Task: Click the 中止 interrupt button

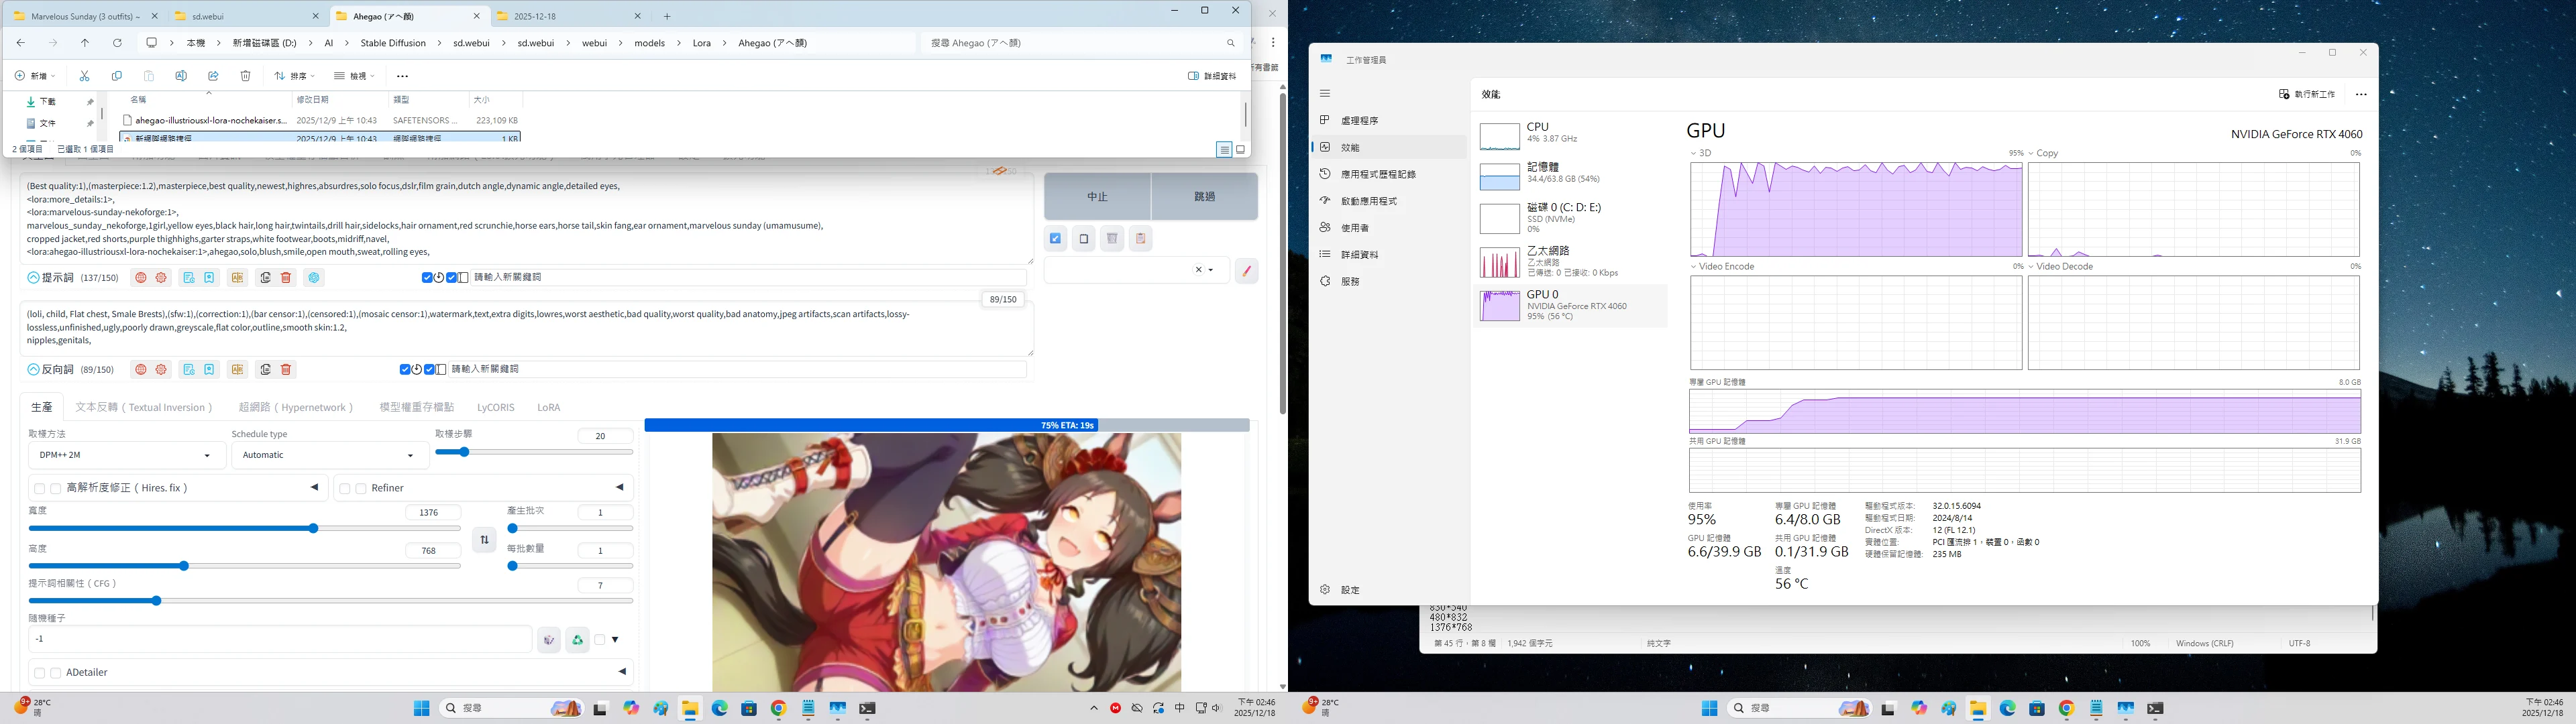Action: [x=1097, y=196]
